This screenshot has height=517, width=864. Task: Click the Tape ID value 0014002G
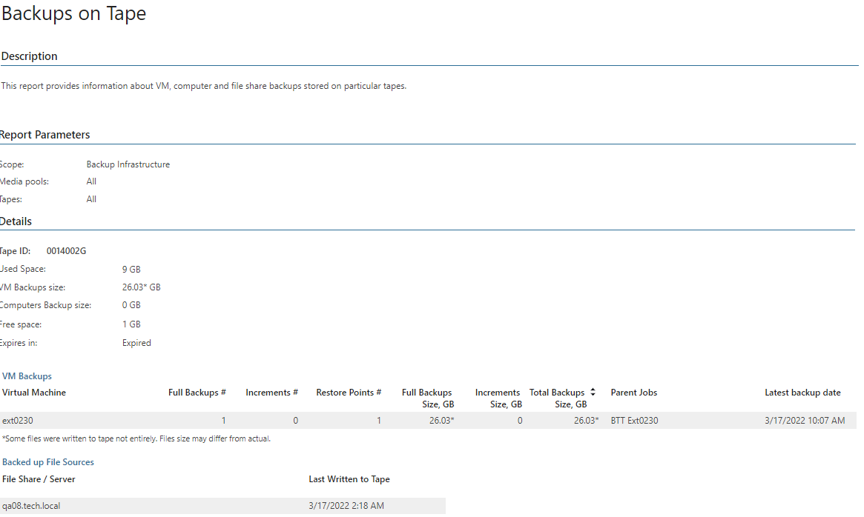coord(66,251)
